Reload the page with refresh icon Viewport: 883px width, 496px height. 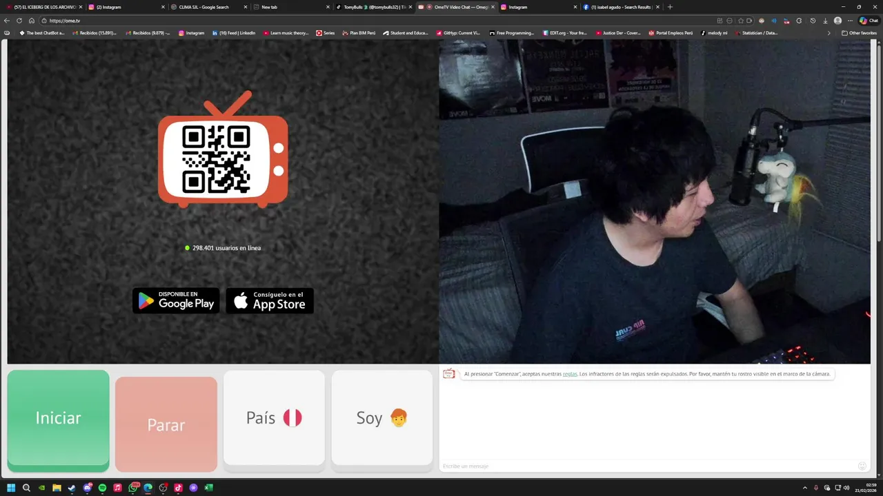point(19,21)
